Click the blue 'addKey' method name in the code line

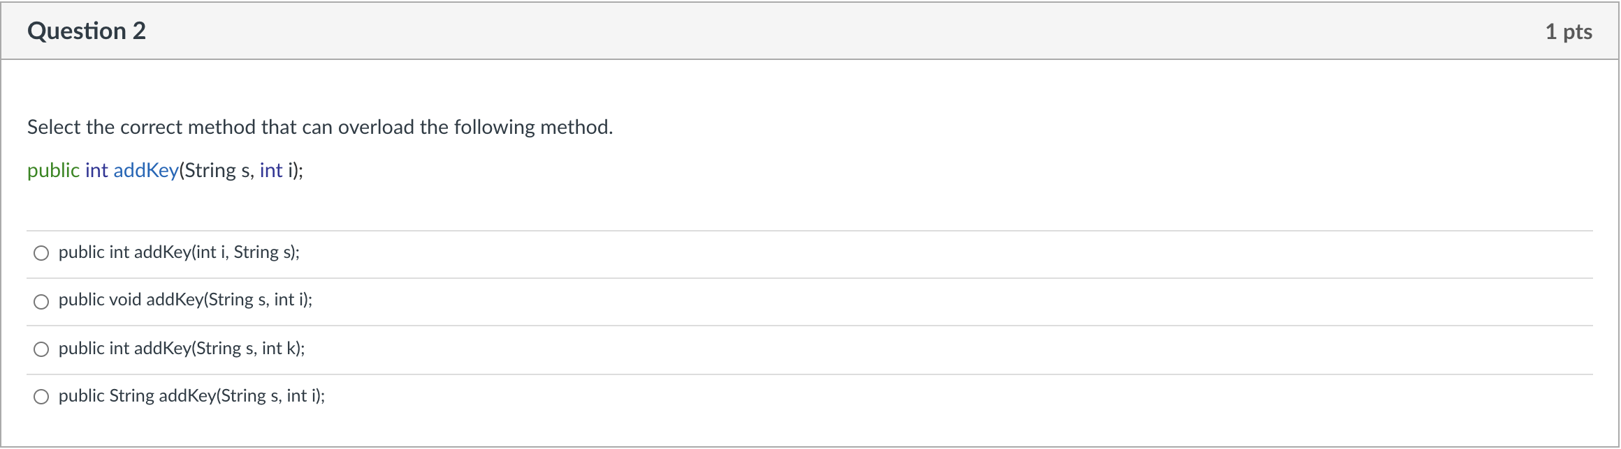[x=146, y=171]
